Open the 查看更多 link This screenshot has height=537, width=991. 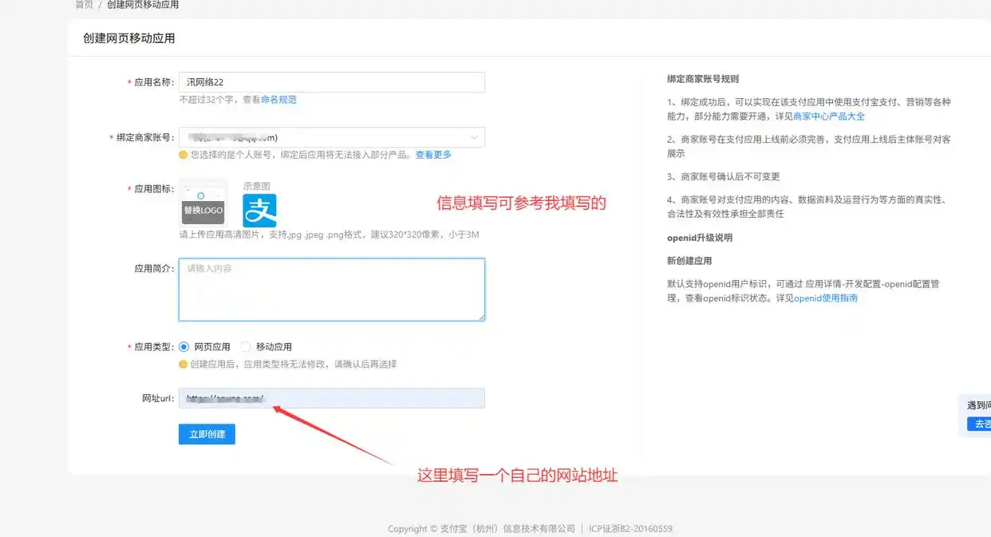pos(433,155)
